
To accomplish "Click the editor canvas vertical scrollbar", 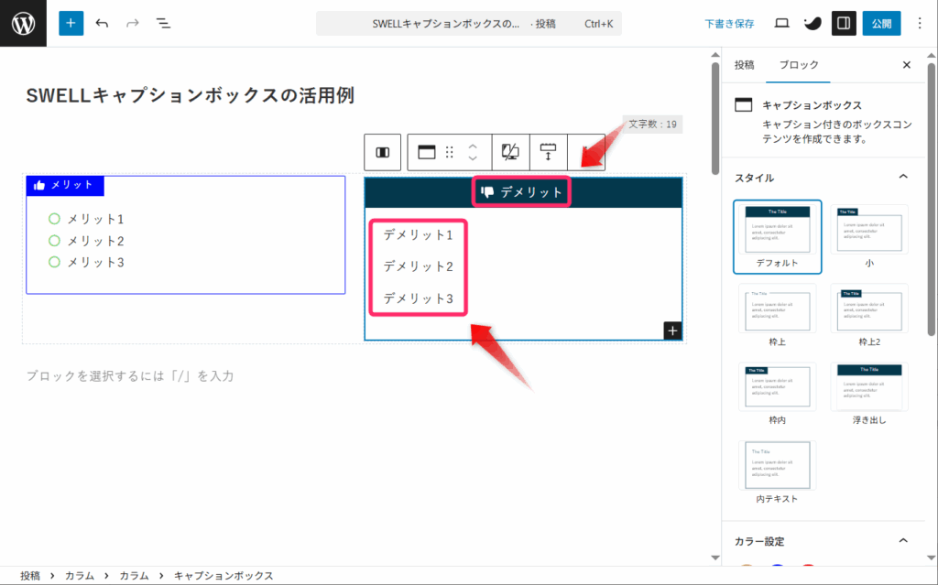I will pyautogui.click(x=714, y=117).
